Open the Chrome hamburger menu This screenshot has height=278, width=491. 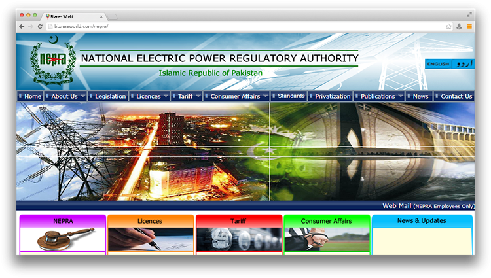469,27
